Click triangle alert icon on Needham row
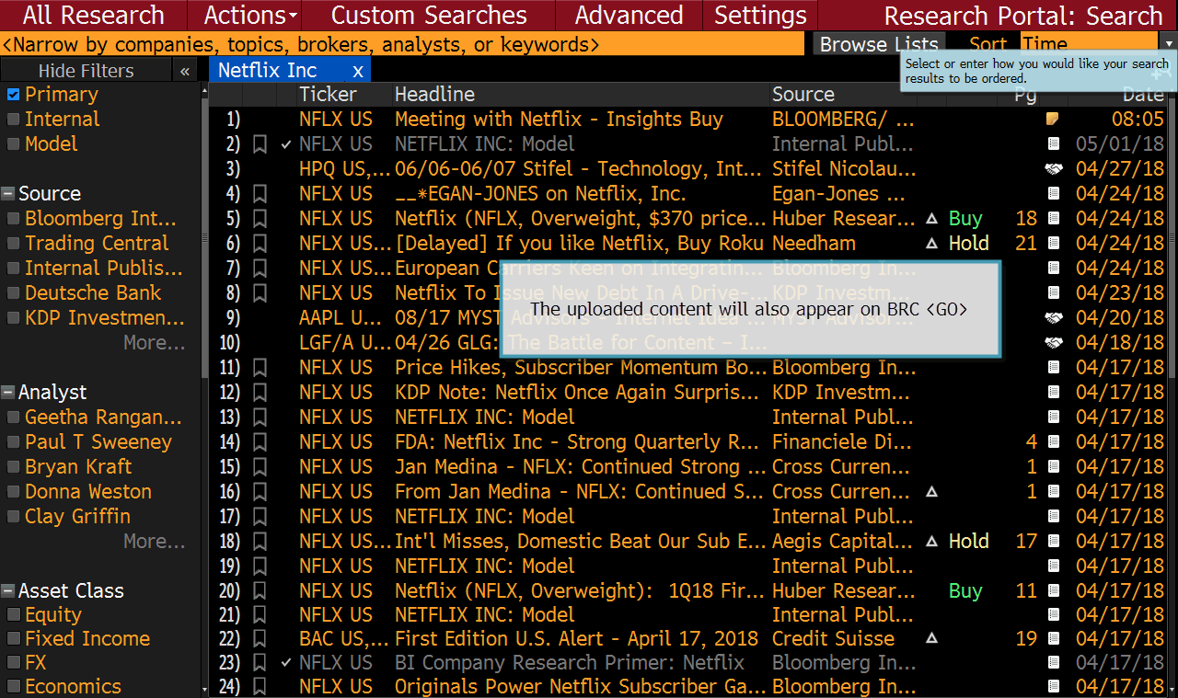 point(931,244)
